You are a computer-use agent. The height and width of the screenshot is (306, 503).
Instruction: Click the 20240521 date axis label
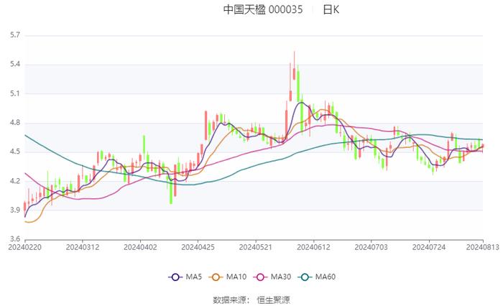click(x=256, y=247)
